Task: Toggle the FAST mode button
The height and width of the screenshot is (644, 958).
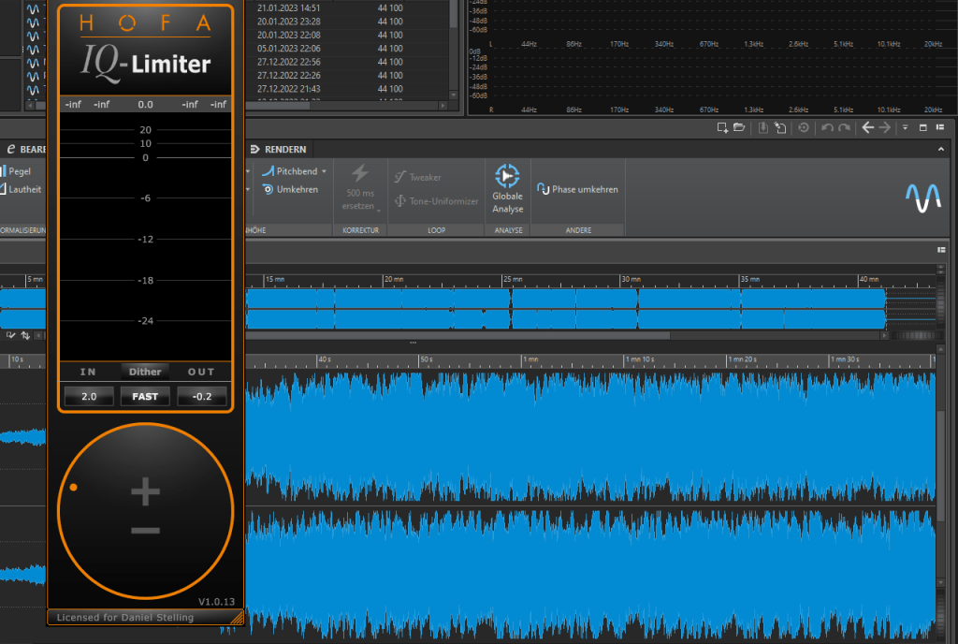Action: (x=145, y=396)
